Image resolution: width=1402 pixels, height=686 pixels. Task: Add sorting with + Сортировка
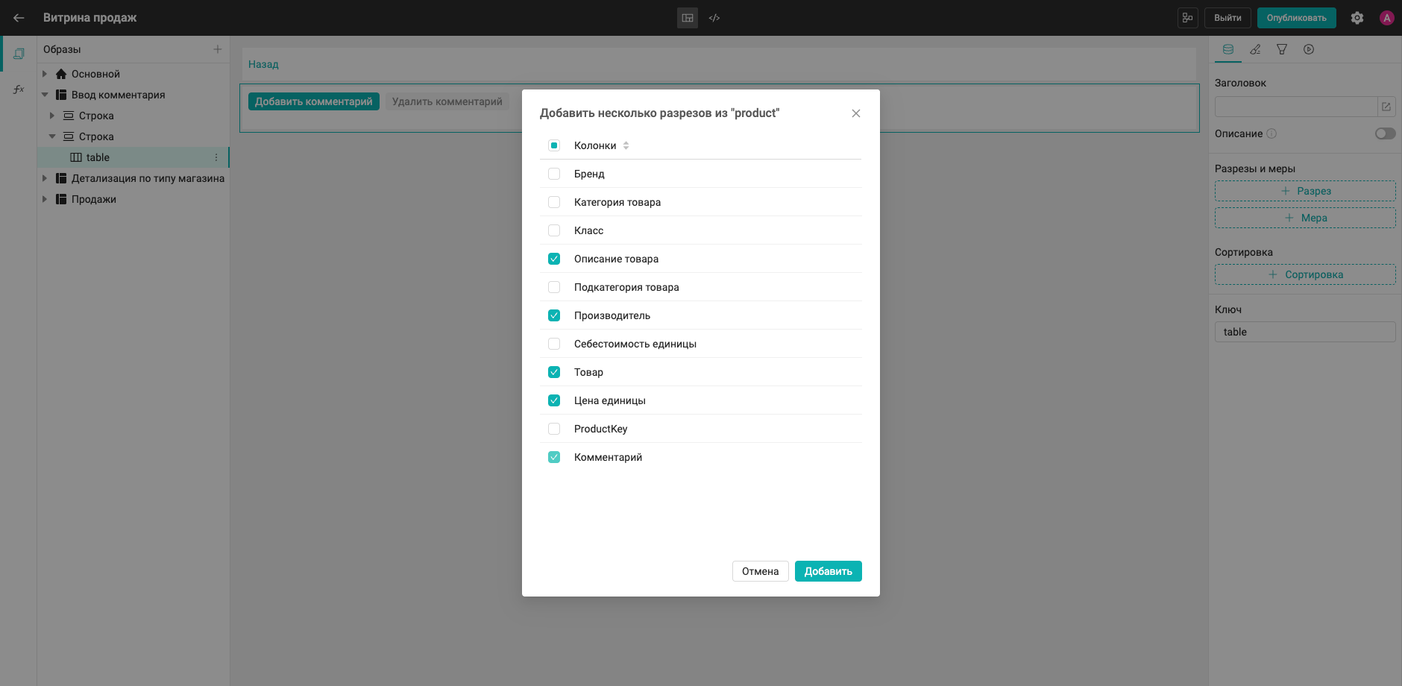point(1305,274)
